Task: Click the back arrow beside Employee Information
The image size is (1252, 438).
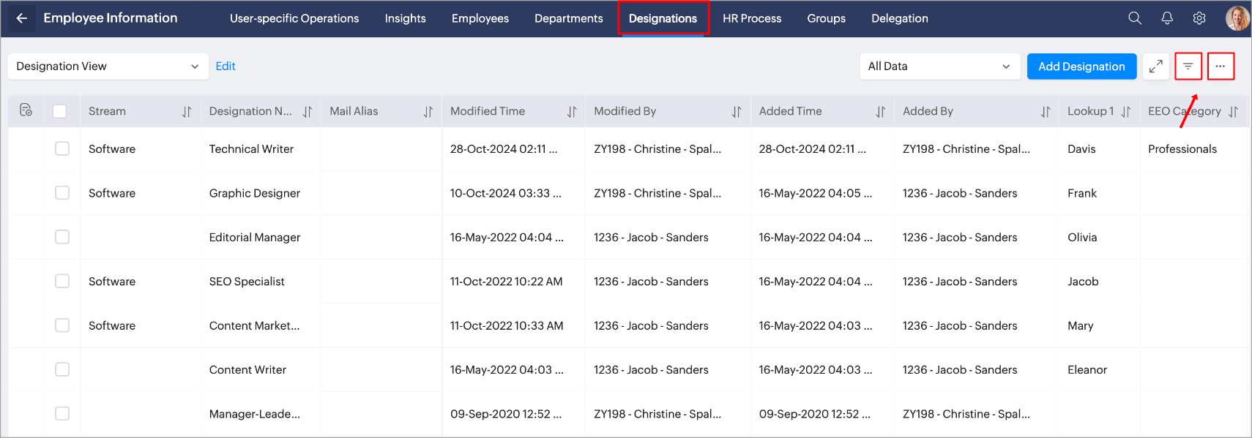Action: coord(22,18)
